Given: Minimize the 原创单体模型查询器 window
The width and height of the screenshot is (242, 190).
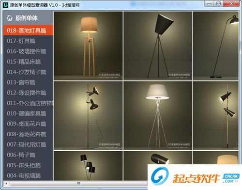Looking at the screenshot, I should point(209,4).
